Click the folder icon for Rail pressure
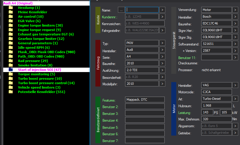The image size is (240, 145). click(x=11, y=61)
